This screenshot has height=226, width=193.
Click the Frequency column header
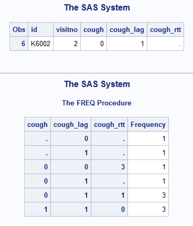pos(148,125)
